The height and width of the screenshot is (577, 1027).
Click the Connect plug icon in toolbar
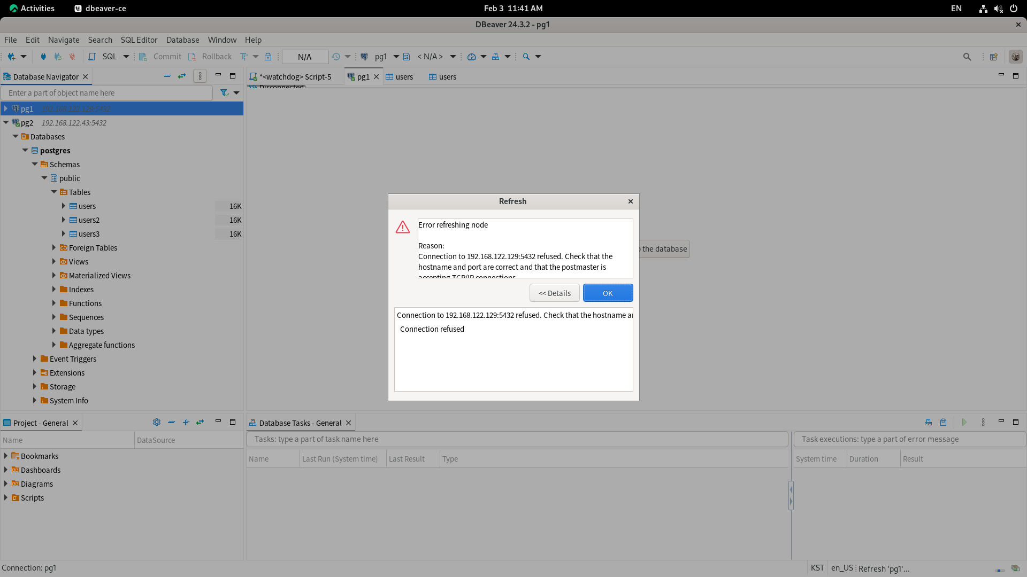pos(43,57)
